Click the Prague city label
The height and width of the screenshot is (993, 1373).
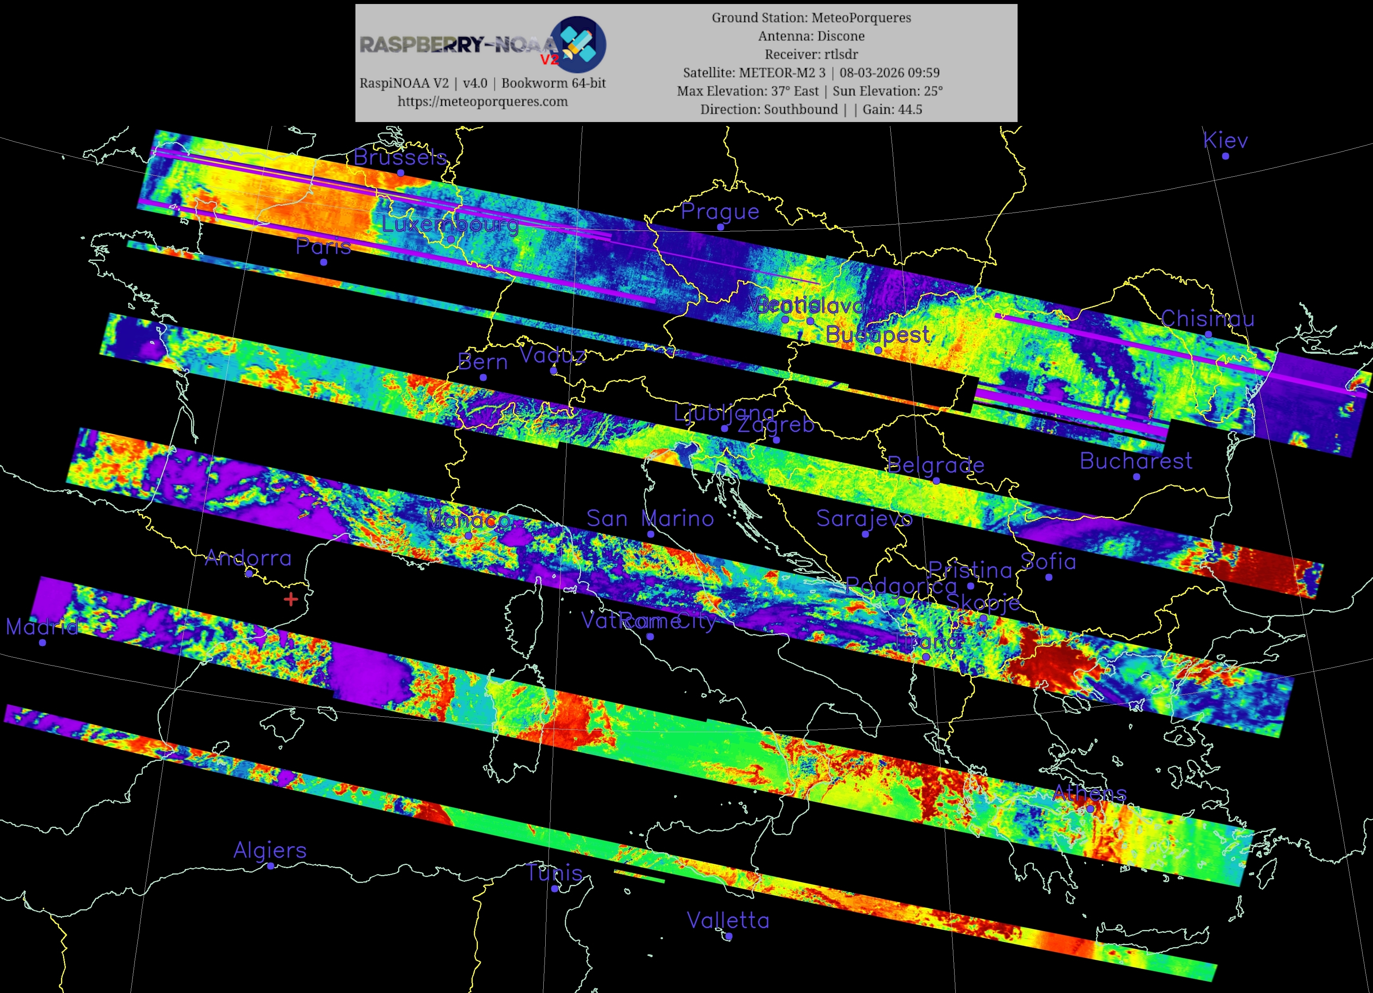click(720, 212)
